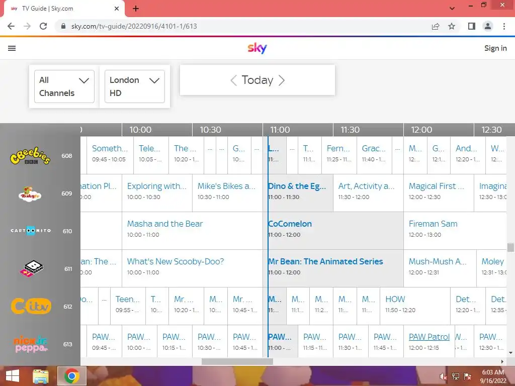
Task: Open Exploring with... 10:00 - 10:30 listing
Action: [157, 192]
